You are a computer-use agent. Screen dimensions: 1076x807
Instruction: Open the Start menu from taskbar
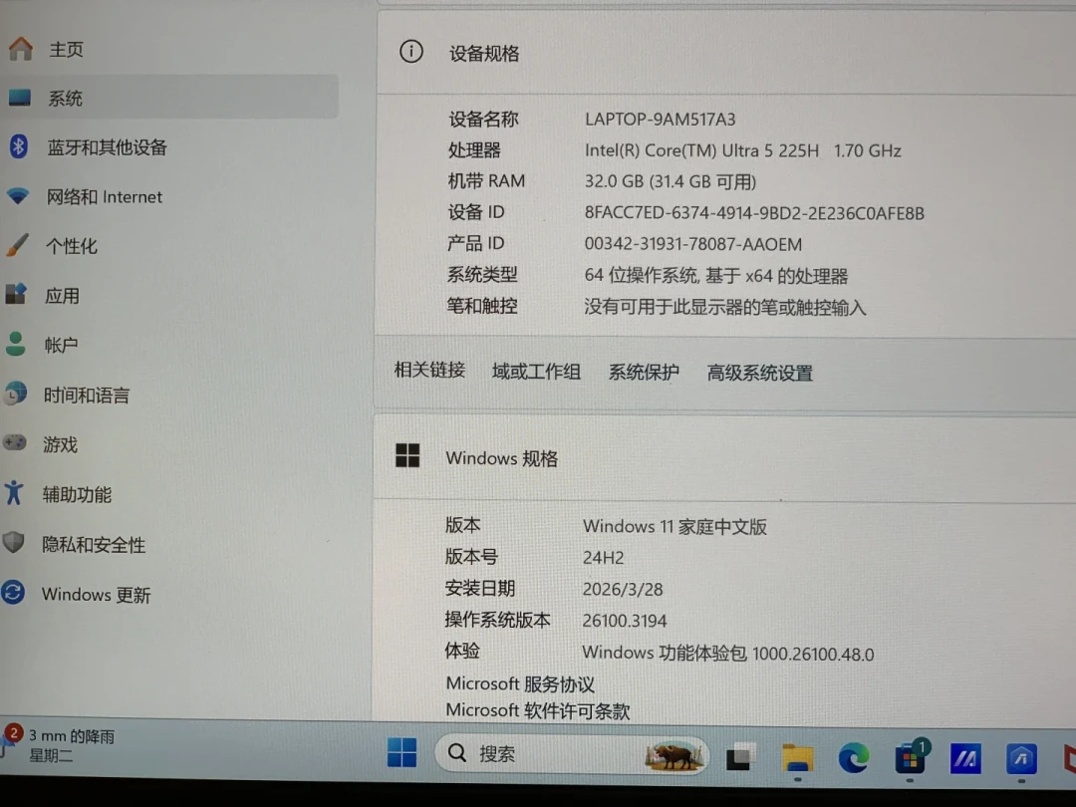point(402,753)
